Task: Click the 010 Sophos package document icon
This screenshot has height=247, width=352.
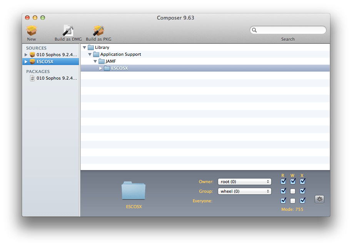Action: 32,78
